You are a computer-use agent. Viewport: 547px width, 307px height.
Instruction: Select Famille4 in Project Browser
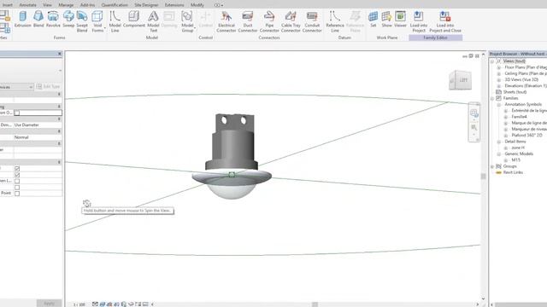click(x=519, y=117)
